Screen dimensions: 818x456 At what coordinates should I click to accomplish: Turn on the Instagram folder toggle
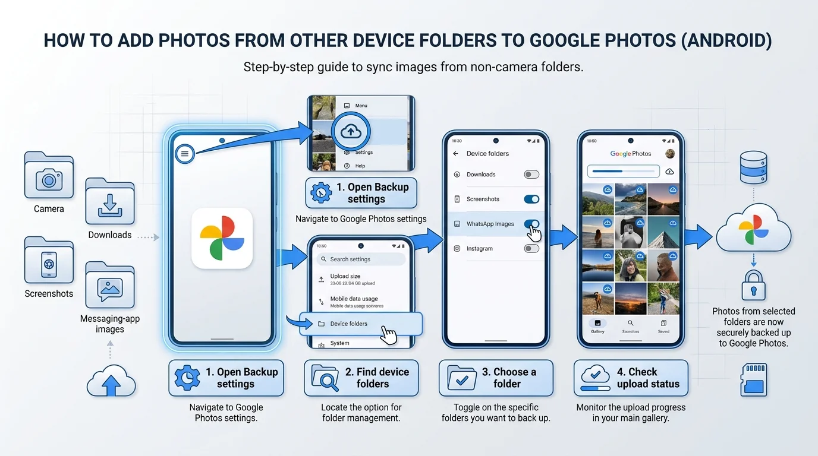(x=531, y=249)
